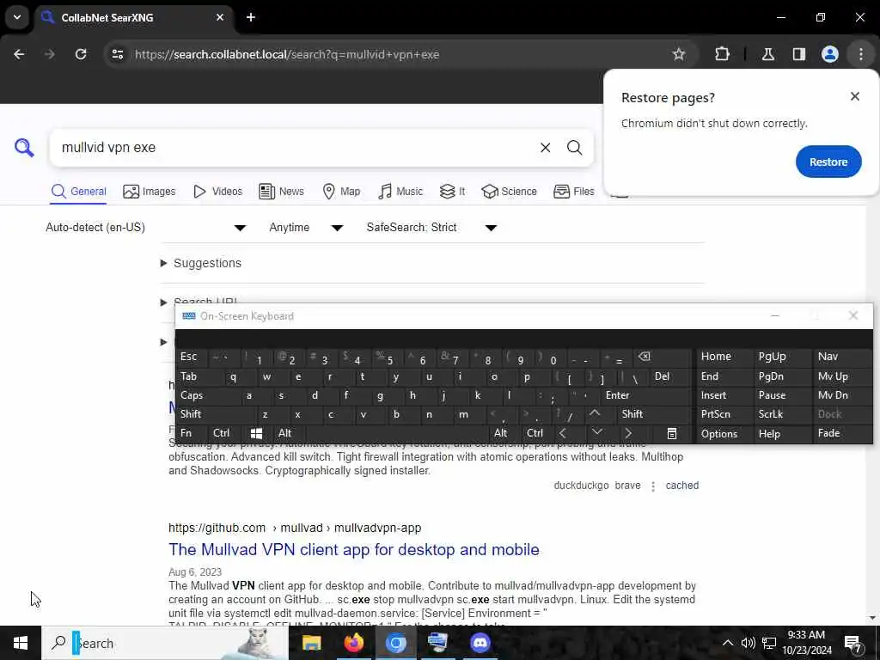Click the SearXNG magnifier logo

[24, 148]
